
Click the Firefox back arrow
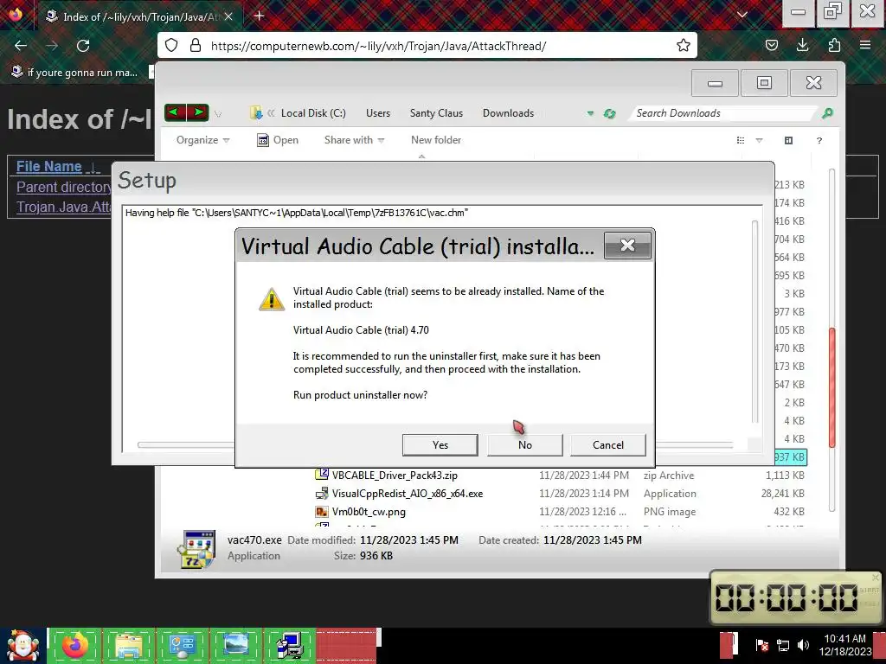tap(21, 46)
